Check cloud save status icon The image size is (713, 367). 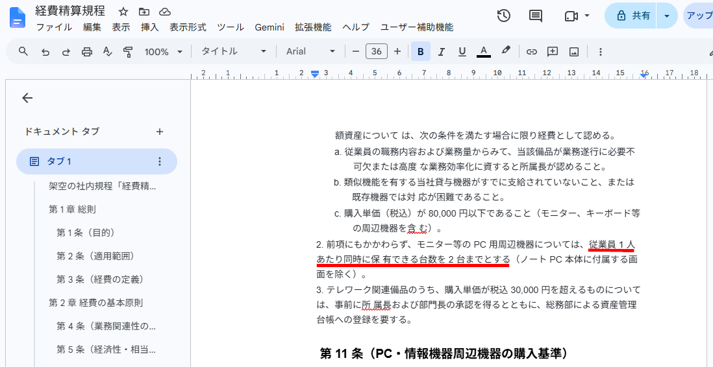pyautogui.click(x=165, y=12)
